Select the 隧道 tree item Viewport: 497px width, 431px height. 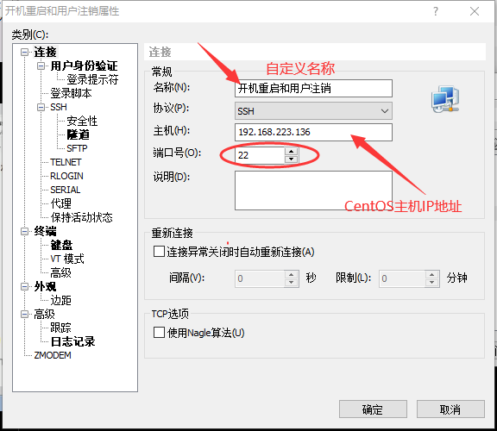[78, 134]
